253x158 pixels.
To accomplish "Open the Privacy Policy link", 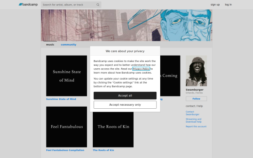I will coord(141,69).
